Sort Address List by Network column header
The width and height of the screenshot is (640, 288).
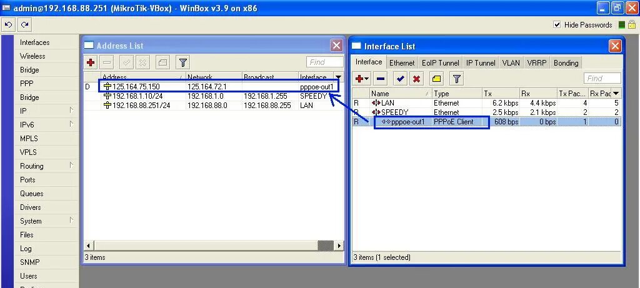click(214, 77)
